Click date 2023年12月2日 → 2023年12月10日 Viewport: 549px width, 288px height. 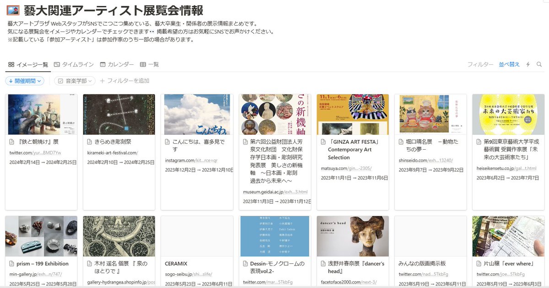coord(199,170)
